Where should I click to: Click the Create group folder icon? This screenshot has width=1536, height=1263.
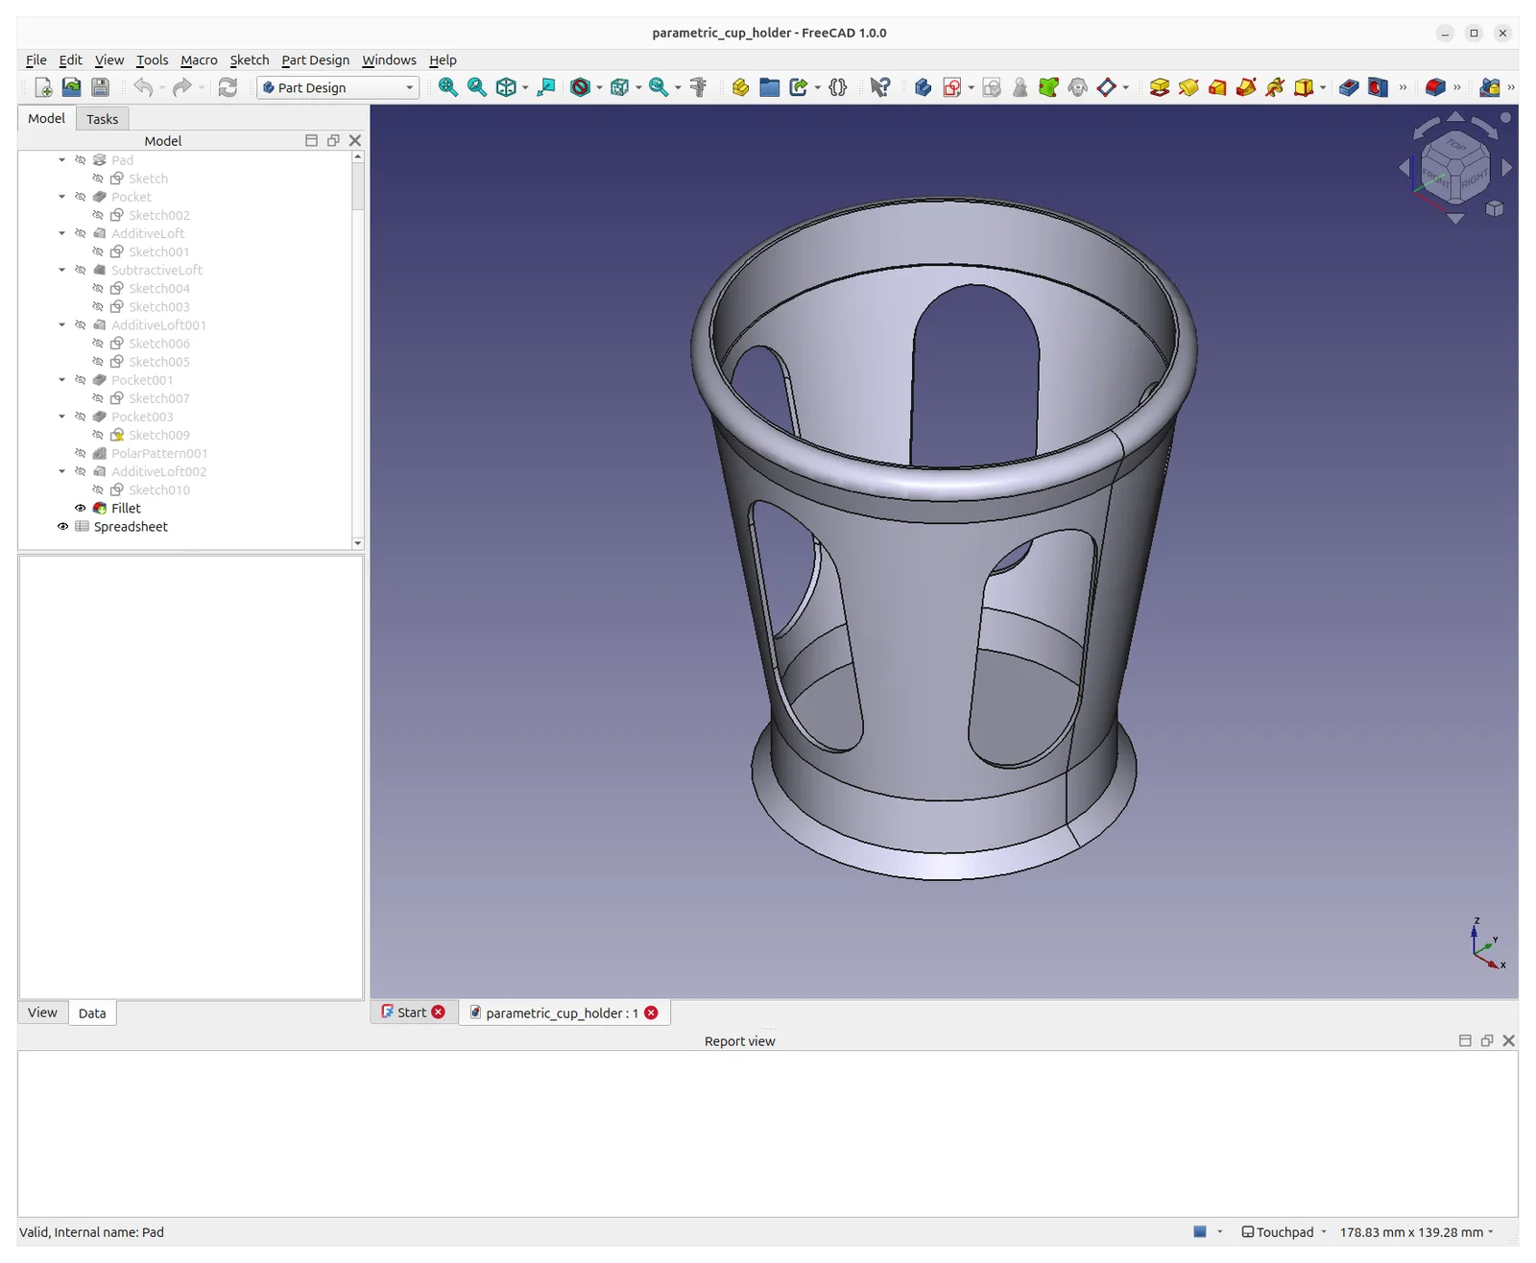[769, 87]
